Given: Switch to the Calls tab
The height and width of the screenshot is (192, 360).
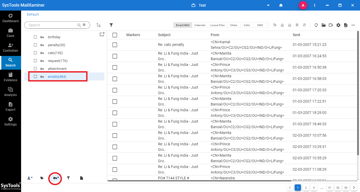Looking at the screenshot, I should [x=247, y=25].
